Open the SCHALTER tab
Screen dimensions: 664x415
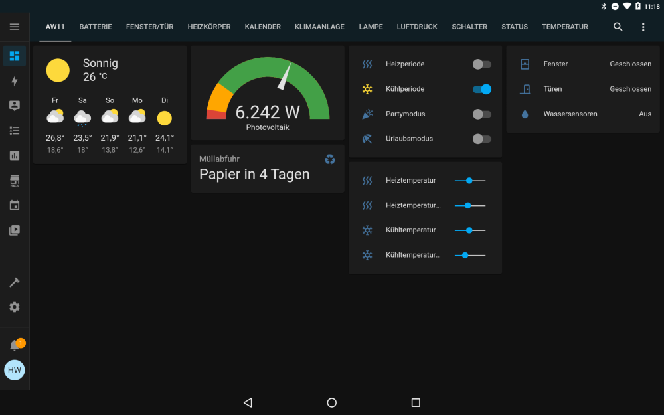pos(469,27)
